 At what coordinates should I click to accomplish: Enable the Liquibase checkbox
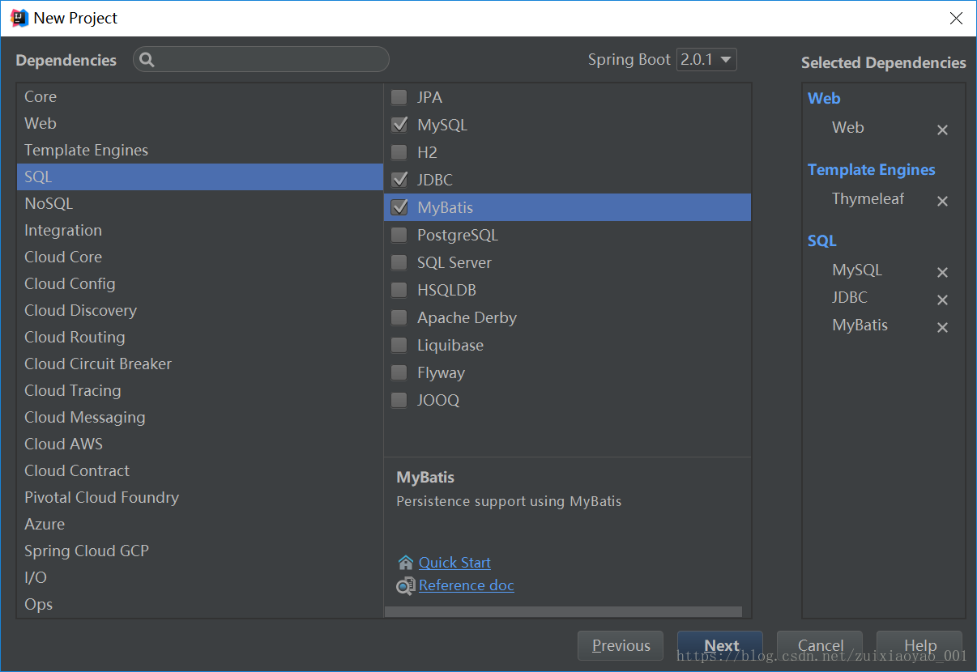(399, 345)
